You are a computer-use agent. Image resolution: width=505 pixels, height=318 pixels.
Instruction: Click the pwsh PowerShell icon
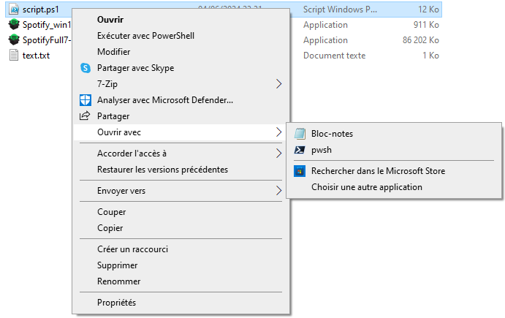299,150
